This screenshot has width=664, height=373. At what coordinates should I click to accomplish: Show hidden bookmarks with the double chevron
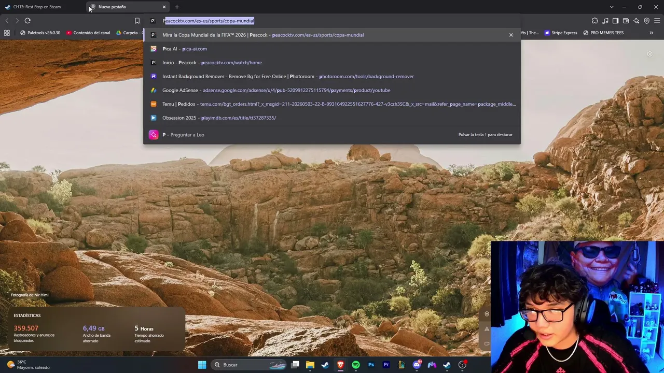coord(652,33)
